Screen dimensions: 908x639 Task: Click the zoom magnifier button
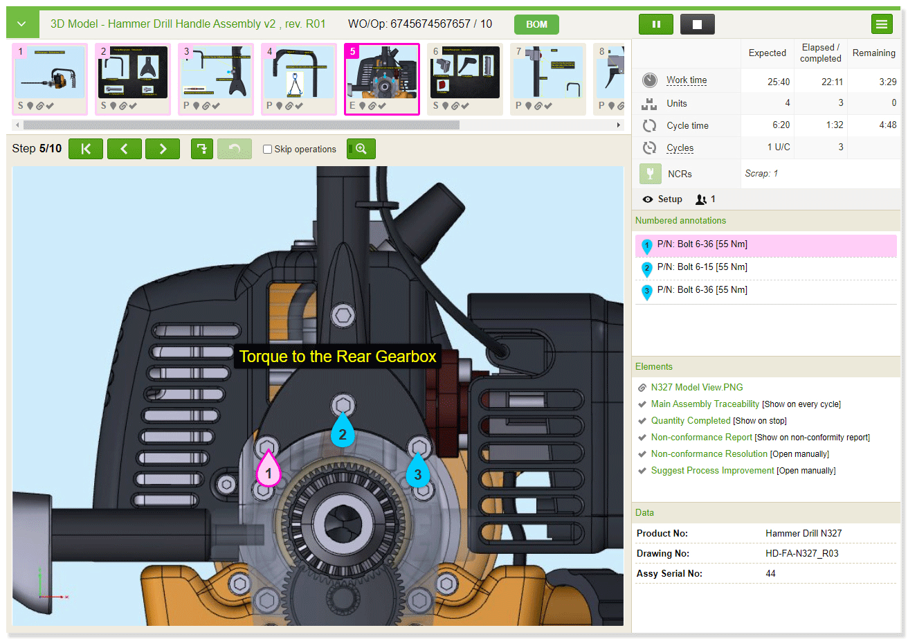[x=361, y=149]
